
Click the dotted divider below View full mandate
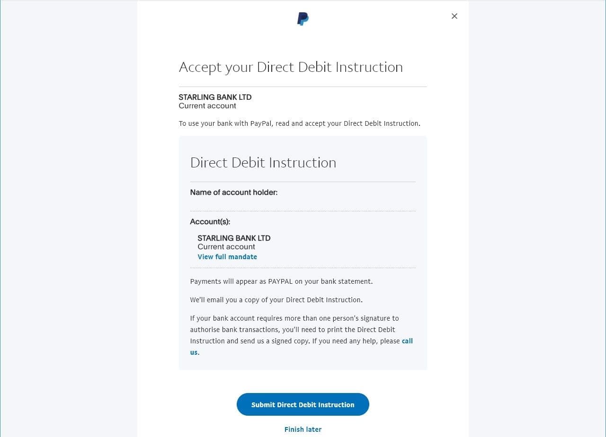pos(303,268)
